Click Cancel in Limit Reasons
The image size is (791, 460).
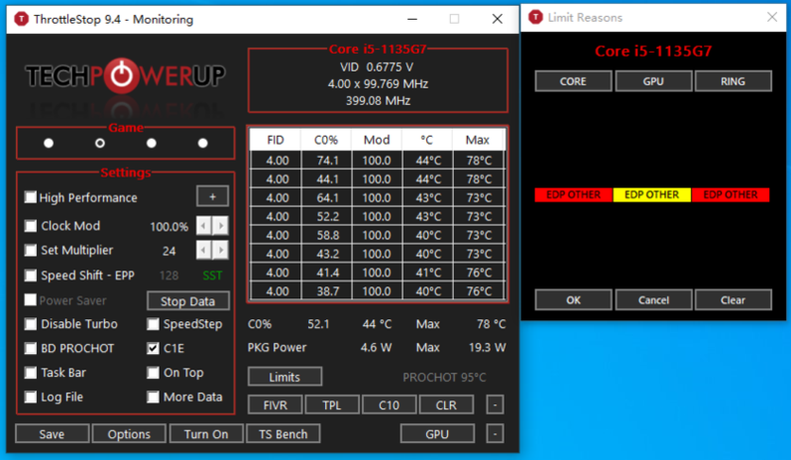click(x=653, y=300)
